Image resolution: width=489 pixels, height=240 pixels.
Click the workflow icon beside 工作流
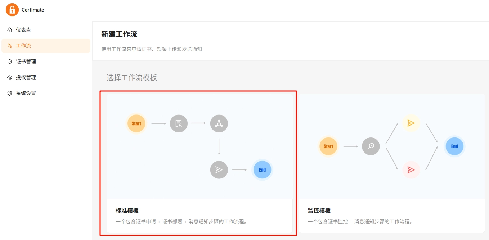click(x=10, y=46)
